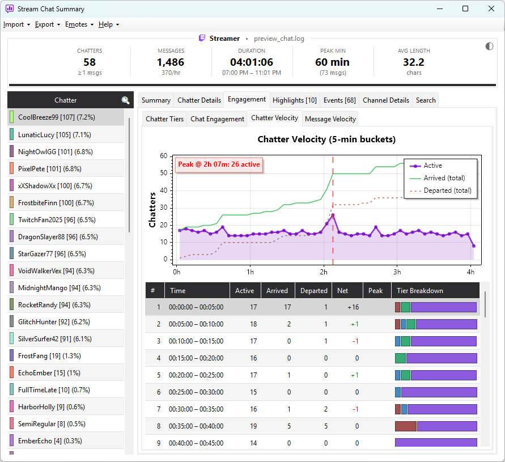This screenshot has width=505, height=462.
Task: Select chatter VoidWalkerVex [94]
Action: (x=66, y=271)
